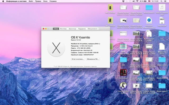Open the Dropbox menu bar icon
Viewport: 169px width, 105px height.
click(x=123, y=1)
